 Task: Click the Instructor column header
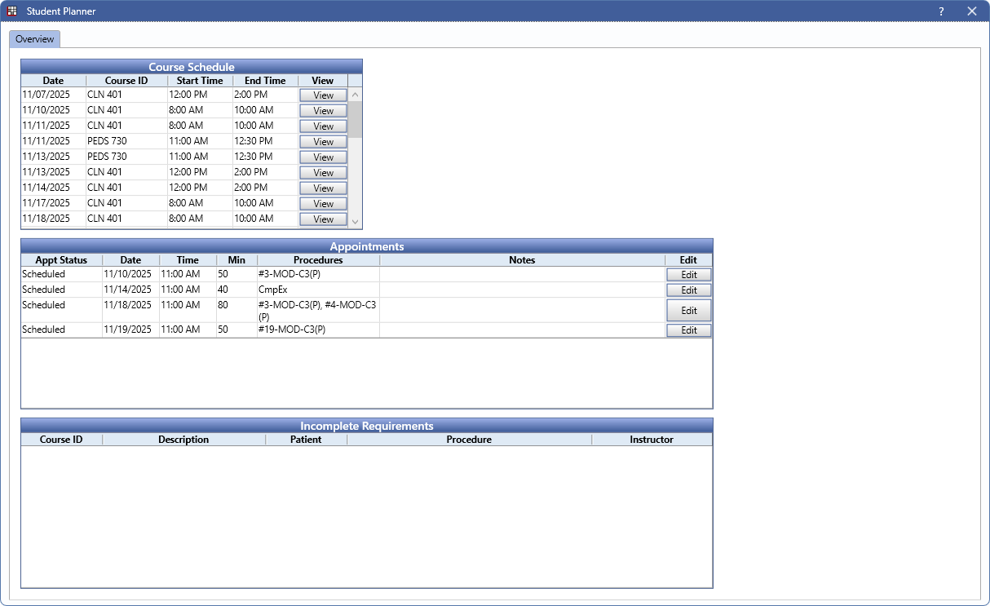pyautogui.click(x=652, y=440)
